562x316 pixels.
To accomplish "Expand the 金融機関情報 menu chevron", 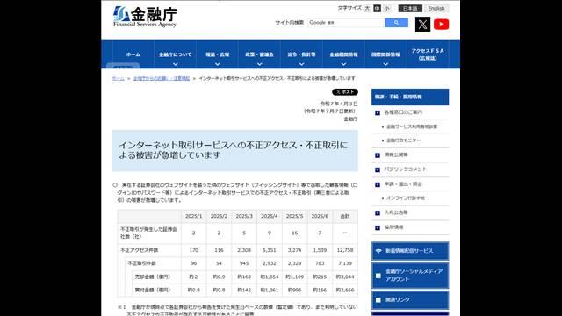I will [x=343, y=64].
